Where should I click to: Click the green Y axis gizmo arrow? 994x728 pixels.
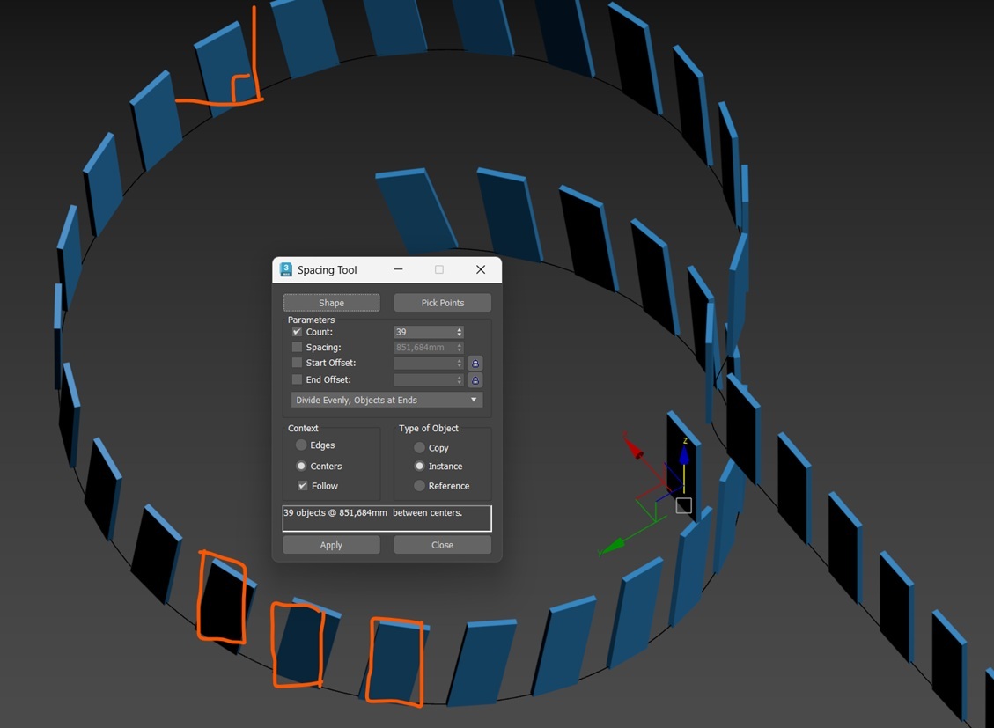[x=612, y=546]
